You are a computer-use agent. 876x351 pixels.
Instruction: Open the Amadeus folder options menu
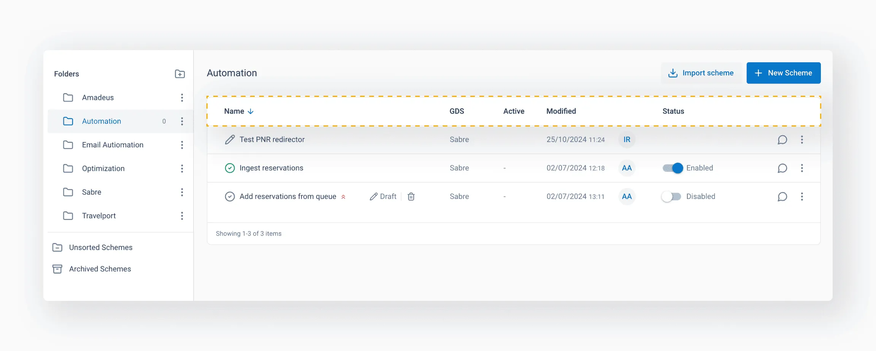pos(182,98)
